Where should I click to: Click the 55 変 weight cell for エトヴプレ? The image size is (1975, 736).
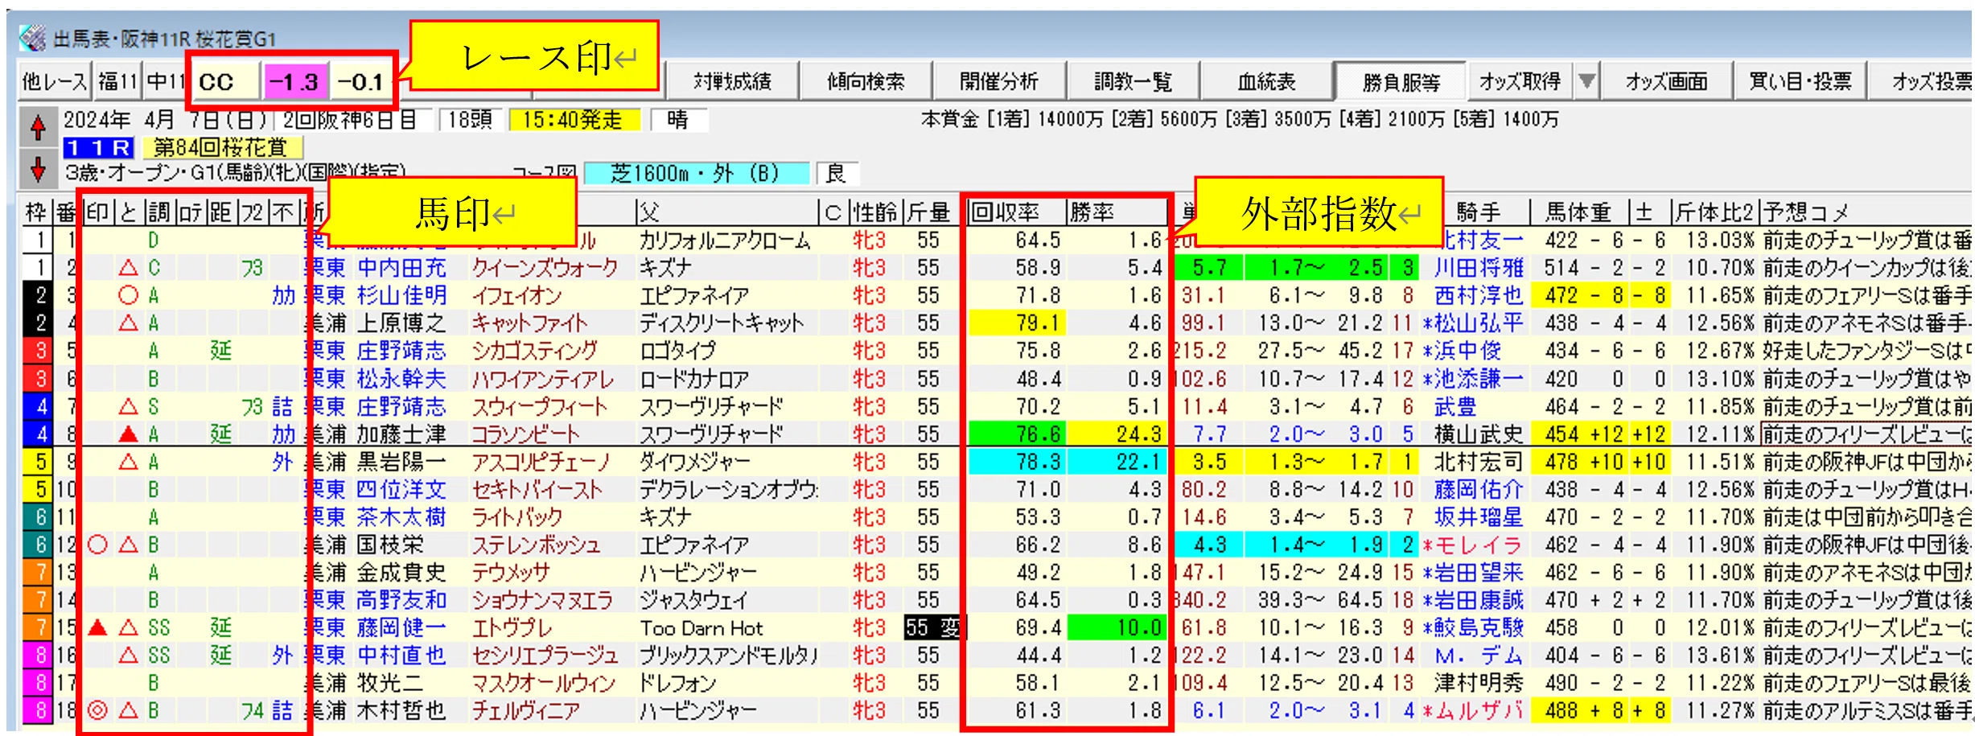coord(933,627)
